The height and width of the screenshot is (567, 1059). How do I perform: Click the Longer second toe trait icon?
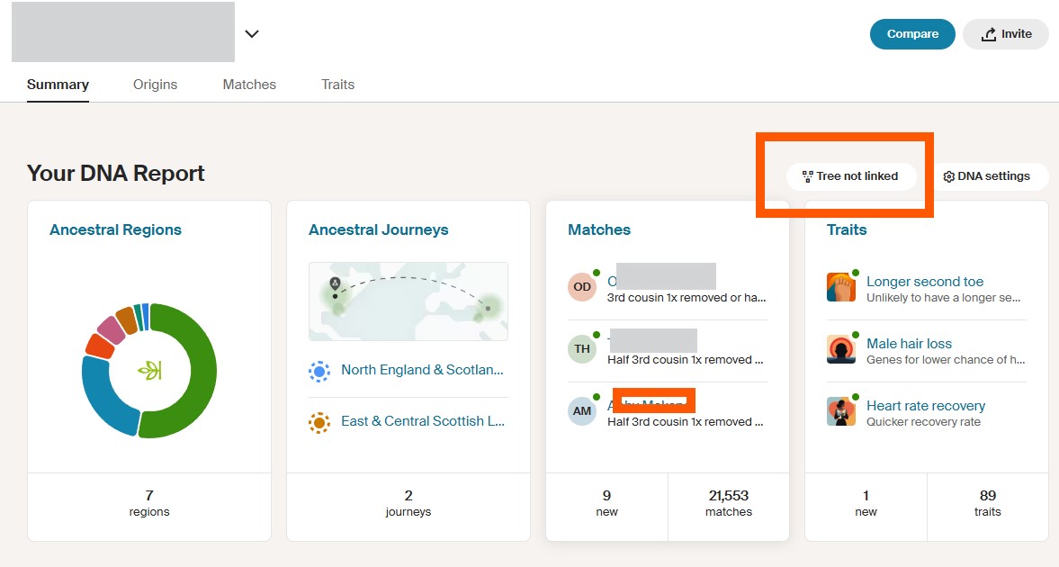pos(840,288)
